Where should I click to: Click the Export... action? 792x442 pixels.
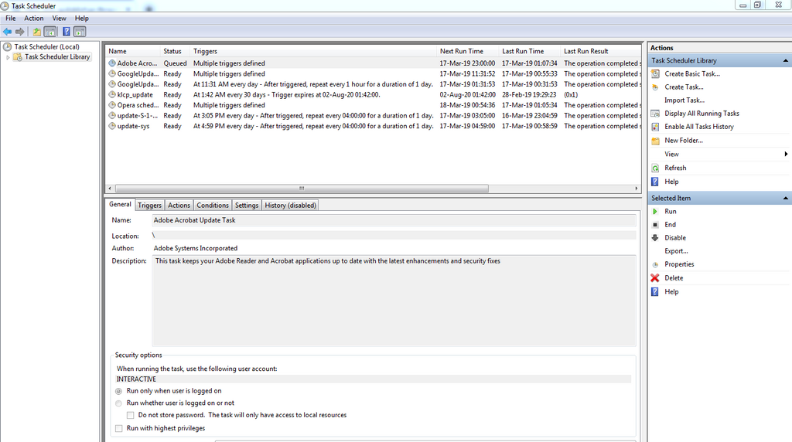pyautogui.click(x=676, y=251)
